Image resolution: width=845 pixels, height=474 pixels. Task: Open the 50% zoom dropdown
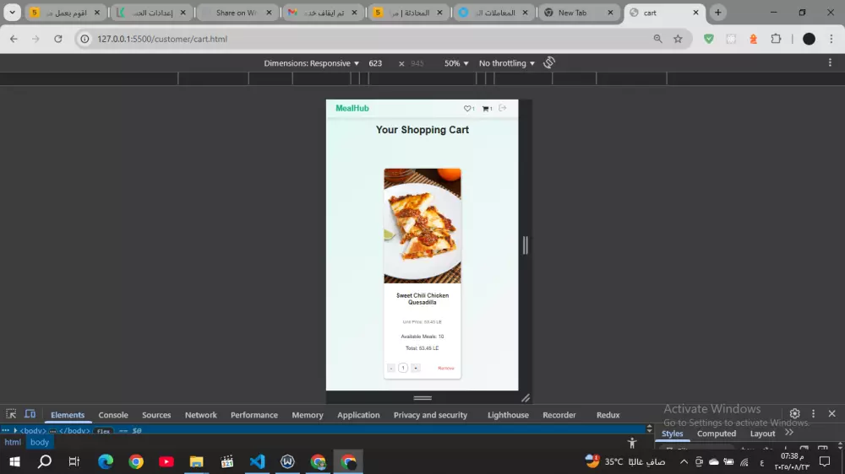(456, 63)
